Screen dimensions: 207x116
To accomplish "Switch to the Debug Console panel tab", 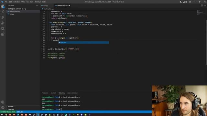I will [x=72, y=93].
